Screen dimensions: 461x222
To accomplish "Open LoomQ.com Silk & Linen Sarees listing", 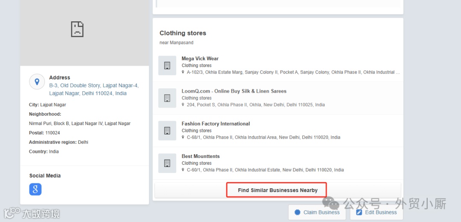I will (x=234, y=91).
